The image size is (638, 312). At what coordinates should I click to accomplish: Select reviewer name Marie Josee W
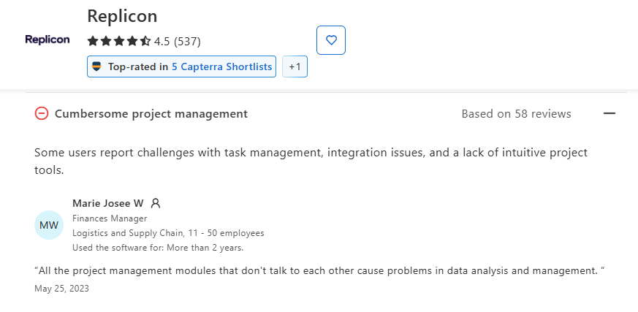(x=108, y=203)
